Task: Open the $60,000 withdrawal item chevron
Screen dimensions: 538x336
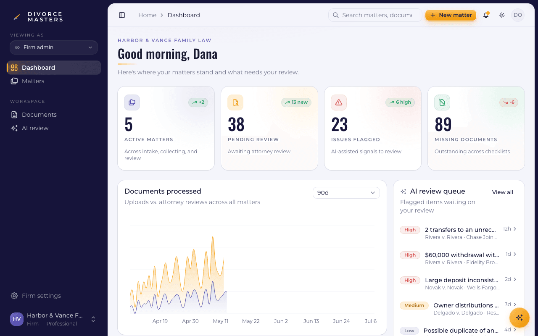Action: 515,254
